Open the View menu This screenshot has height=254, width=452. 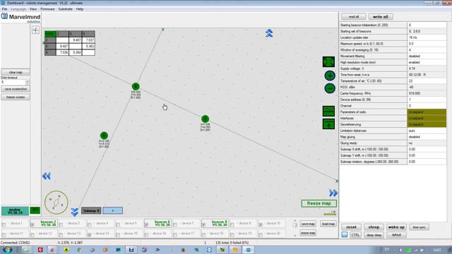coord(33,9)
